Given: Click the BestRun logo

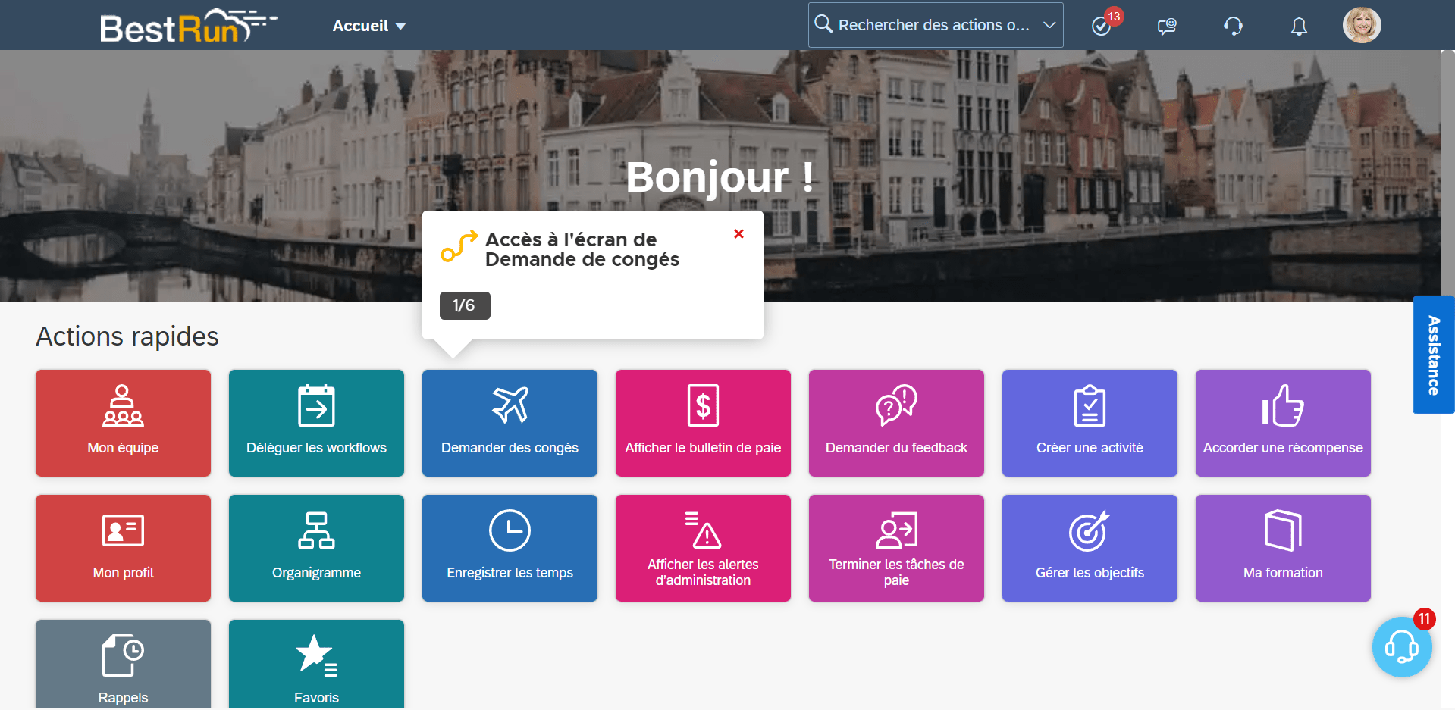Looking at the screenshot, I should click(x=188, y=26).
